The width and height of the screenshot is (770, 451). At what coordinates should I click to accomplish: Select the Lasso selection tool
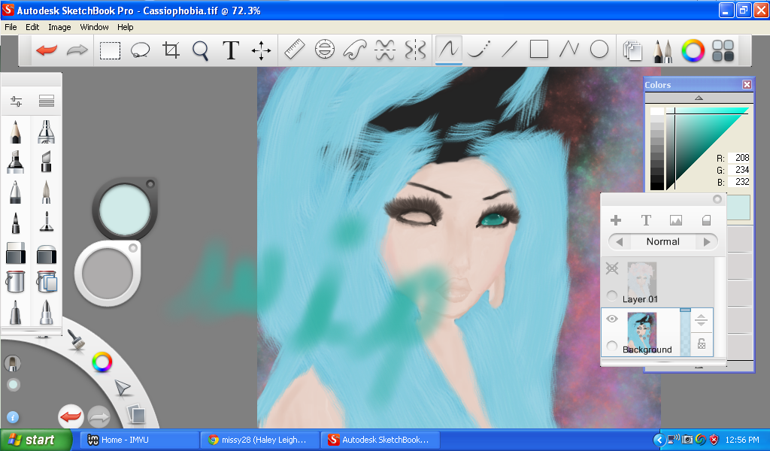tap(140, 50)
